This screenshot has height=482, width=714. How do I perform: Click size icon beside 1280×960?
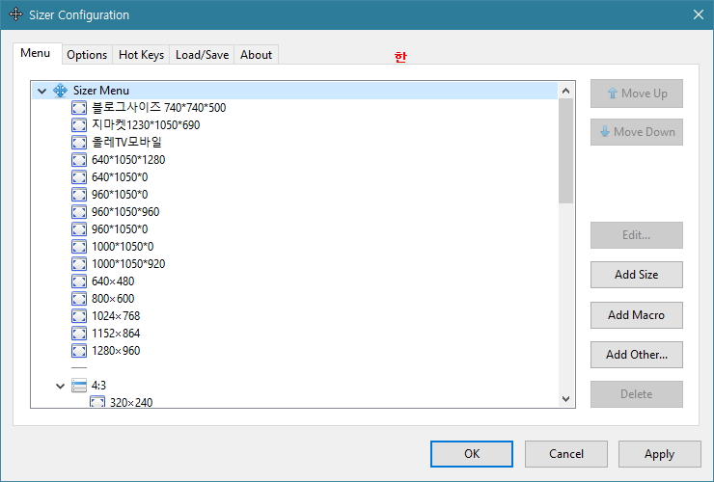tap(79, 351)
